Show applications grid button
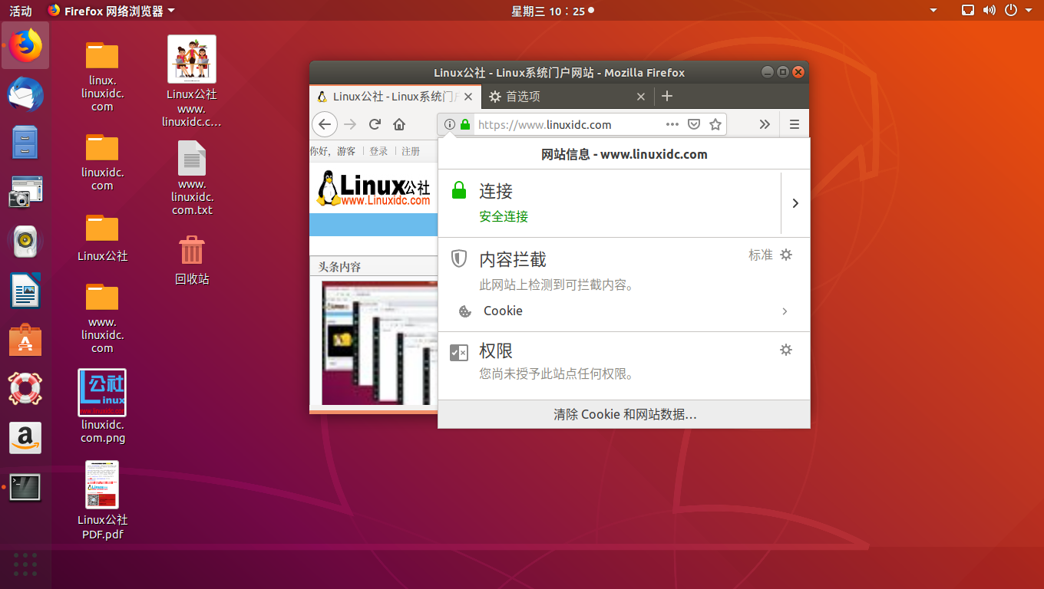The width and height of the screenshot is (1044, 589). pyautogui.click(x=25, y=564)
